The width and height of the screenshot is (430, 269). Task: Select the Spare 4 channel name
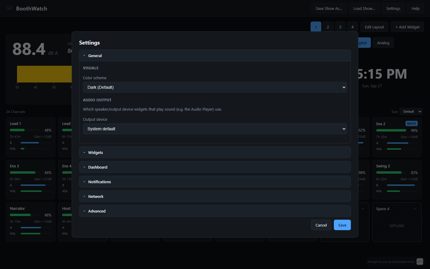pos(383,209)
